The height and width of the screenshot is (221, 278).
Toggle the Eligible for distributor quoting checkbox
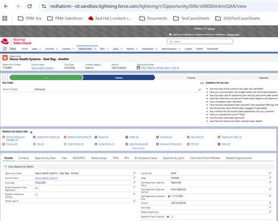[x=36, y=195]
